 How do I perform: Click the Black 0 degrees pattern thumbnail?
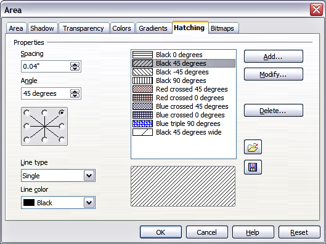click(x=142, y=55)
